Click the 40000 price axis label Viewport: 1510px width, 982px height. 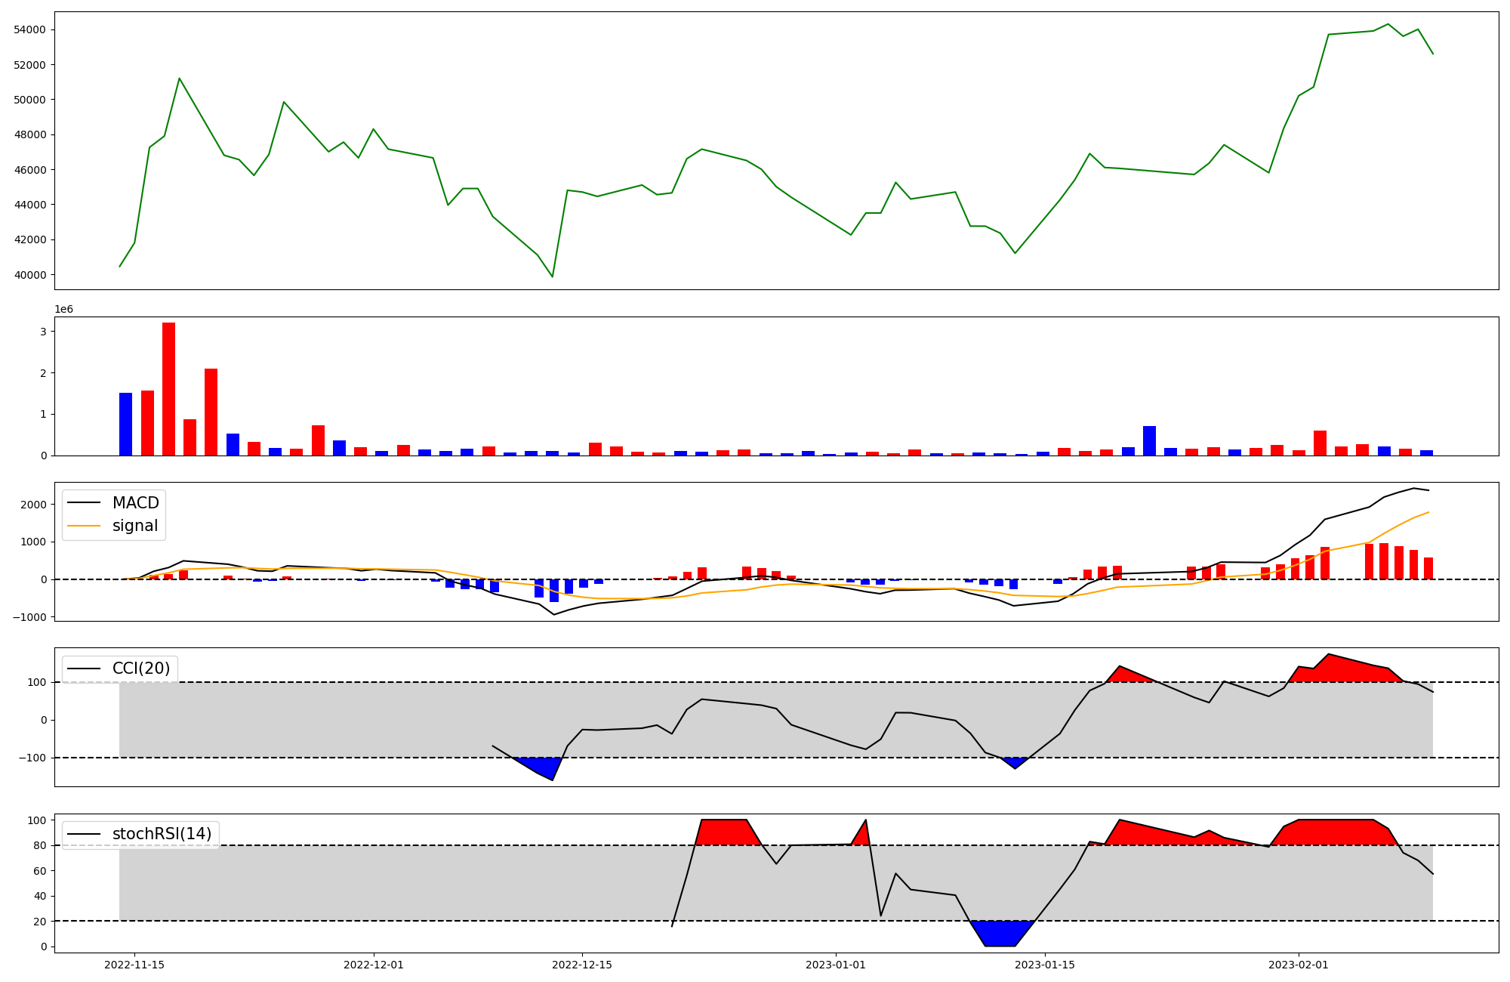29,275
